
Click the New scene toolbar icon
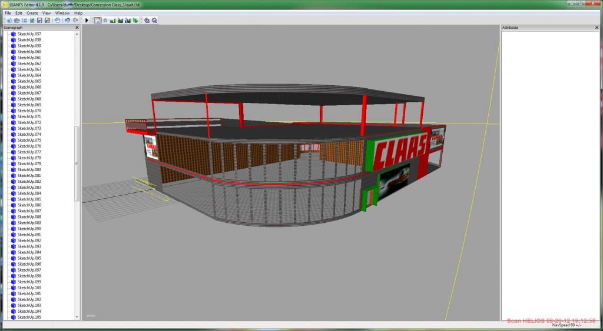click(9, 21)
